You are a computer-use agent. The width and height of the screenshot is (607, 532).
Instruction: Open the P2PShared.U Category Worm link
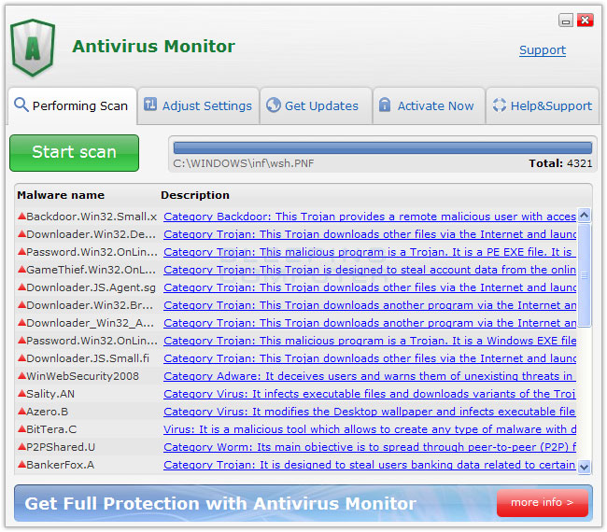click(x=370, y=447)
